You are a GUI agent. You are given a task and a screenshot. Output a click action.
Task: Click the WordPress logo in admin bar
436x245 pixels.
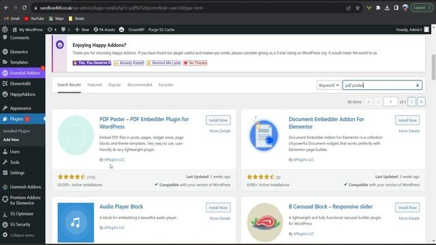5,29
